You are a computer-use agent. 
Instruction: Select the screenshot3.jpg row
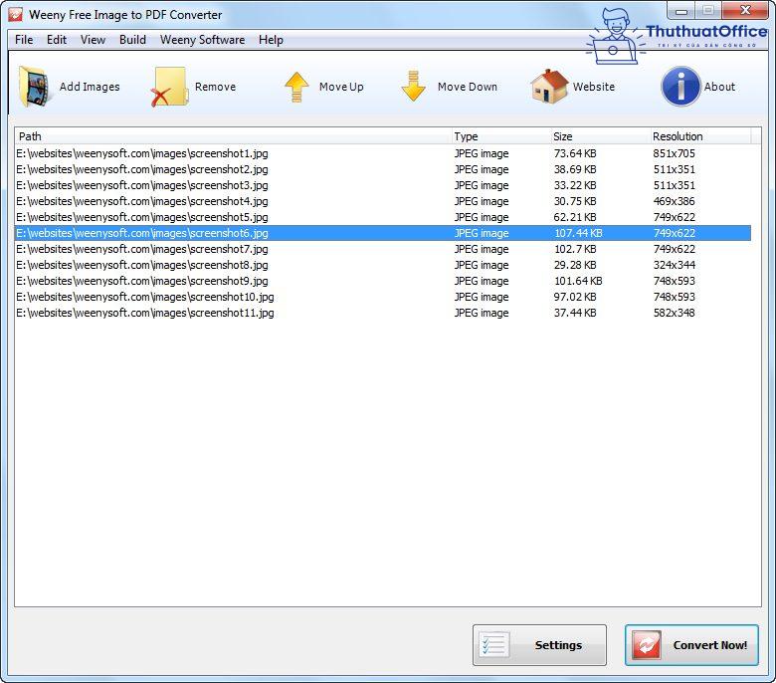[x=383, y=185]
